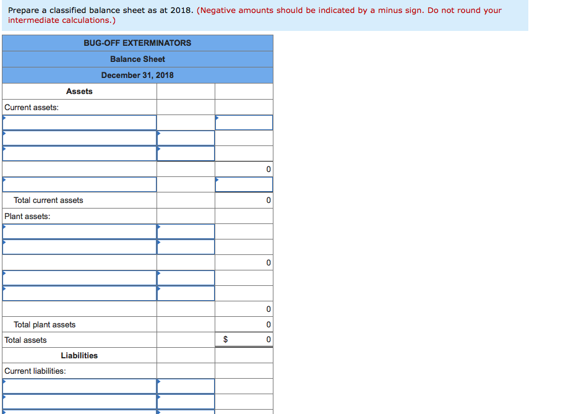This screenshot has width=584, height=414.
Task: Open the third Current assets account dropdown
Action: [79, 153]
